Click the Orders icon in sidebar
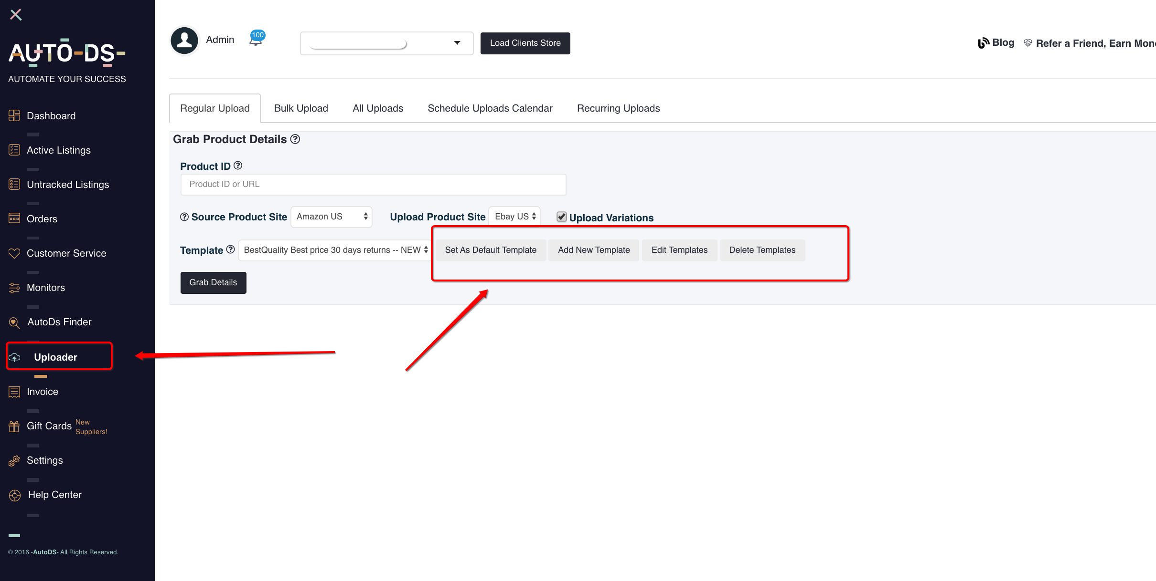 pos(14,218)
